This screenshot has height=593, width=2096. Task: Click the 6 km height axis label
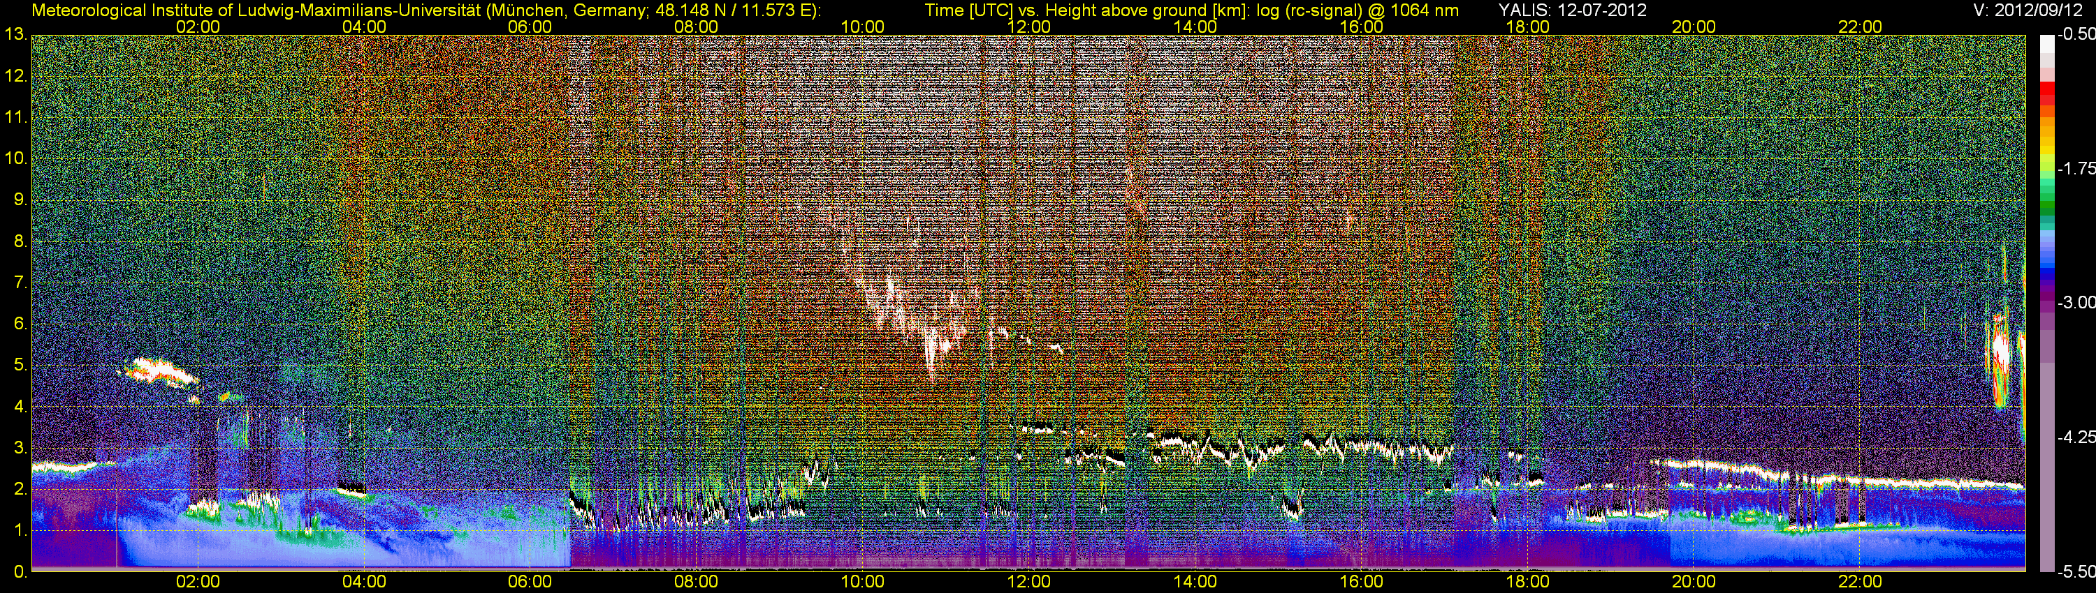click(x=20, y=324)
